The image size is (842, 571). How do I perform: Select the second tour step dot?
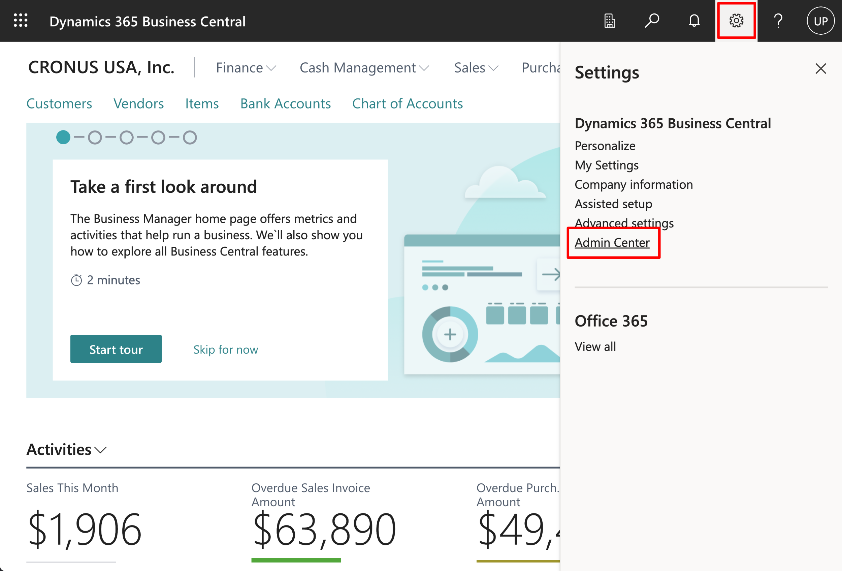95,138
